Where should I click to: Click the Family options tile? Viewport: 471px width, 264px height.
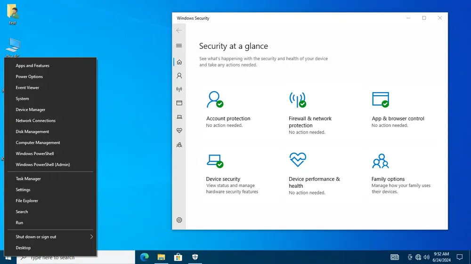[401, 173]
